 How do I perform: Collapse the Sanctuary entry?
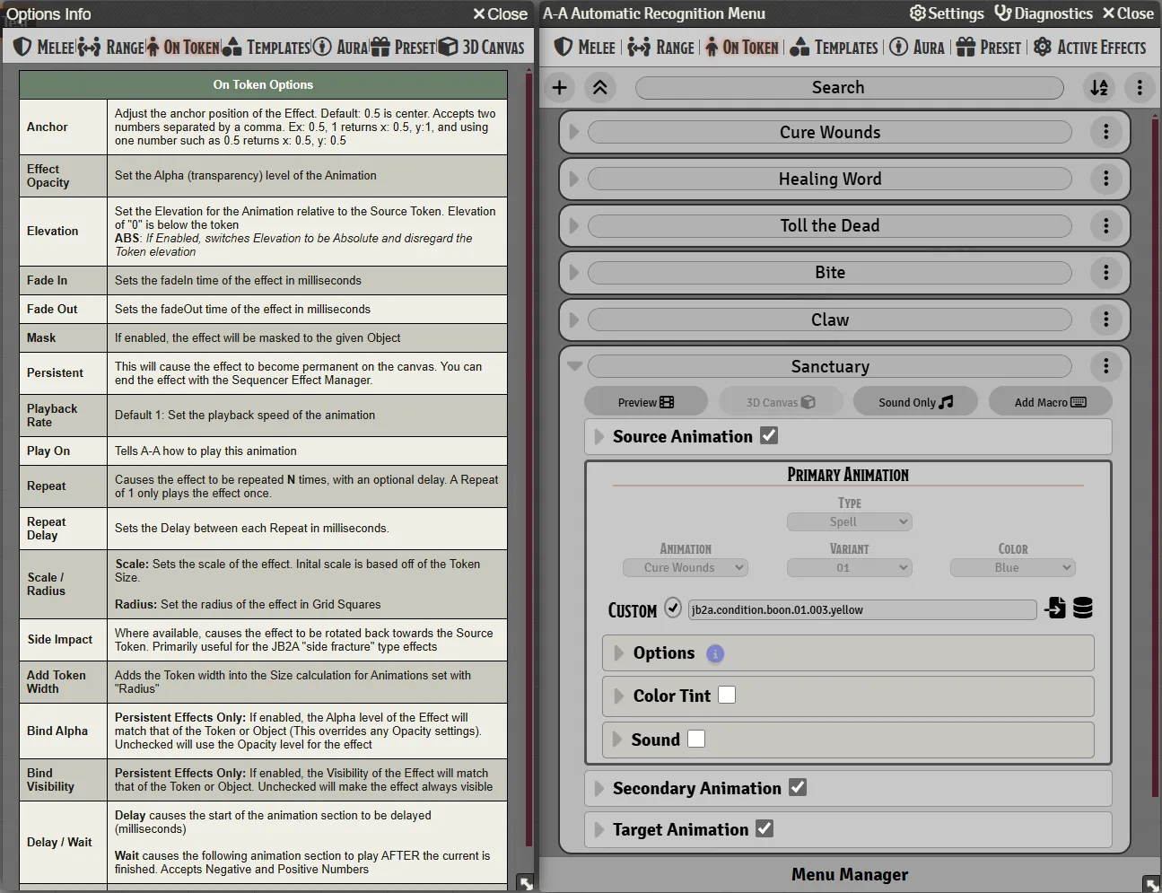[575, 366]
